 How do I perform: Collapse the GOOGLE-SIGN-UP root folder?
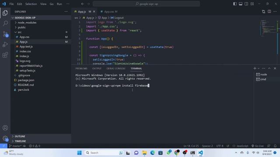(x=41, y=17)
